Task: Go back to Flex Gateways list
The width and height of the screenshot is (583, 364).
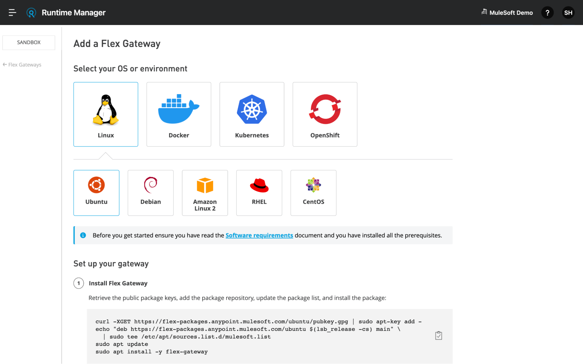Action: click(x=22, y=65)
